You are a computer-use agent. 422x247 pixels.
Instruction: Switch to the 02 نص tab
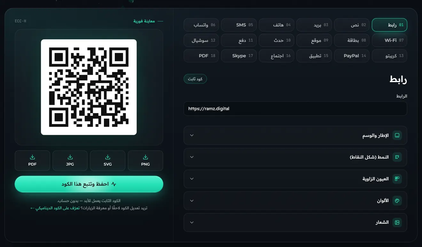click(352, 25)
